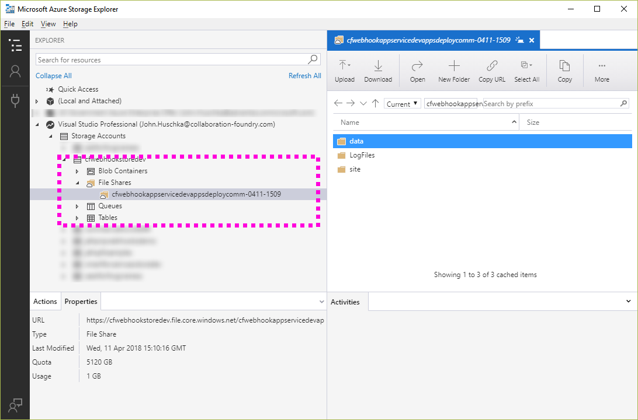
Task: Click the Copy URL toolbar button
Action: pyautogui.click(x=492, y=71)
